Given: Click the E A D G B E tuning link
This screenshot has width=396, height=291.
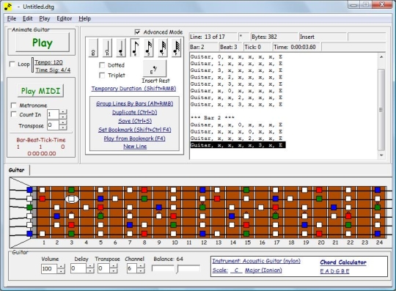Looking at the screenshot, I should (334, 271).
